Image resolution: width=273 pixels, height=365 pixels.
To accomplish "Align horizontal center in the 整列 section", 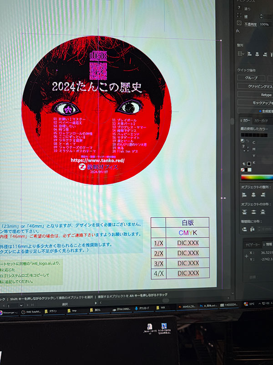I will pyautogui.click(x=257, y=54).
